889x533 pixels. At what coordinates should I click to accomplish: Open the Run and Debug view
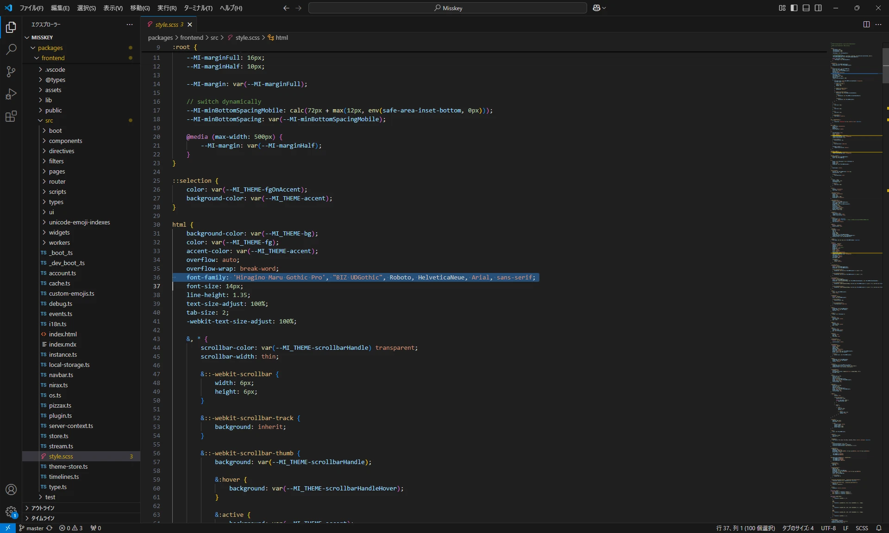(11, 94)
